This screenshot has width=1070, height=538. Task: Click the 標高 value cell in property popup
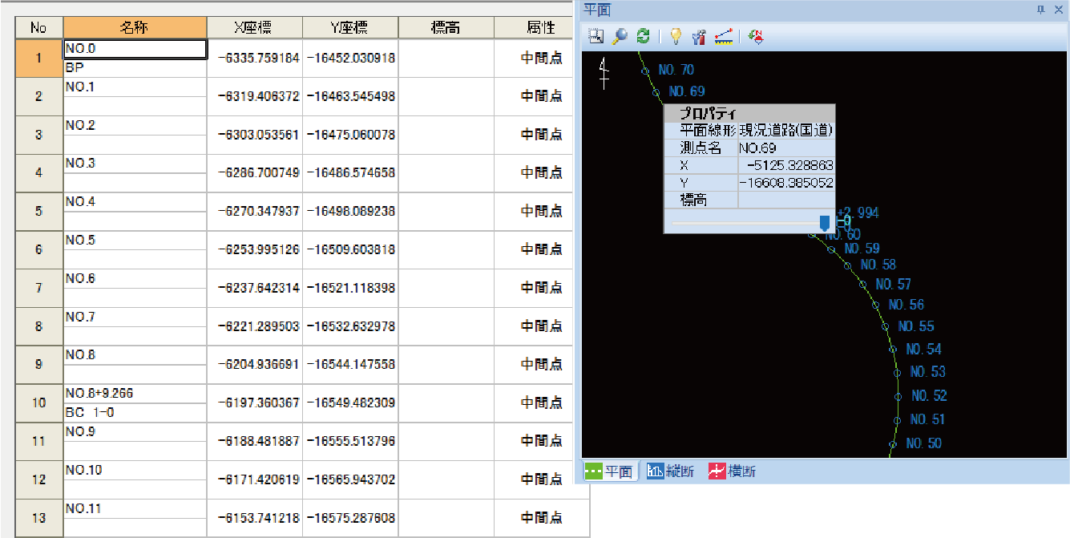(x=785, y=200)
